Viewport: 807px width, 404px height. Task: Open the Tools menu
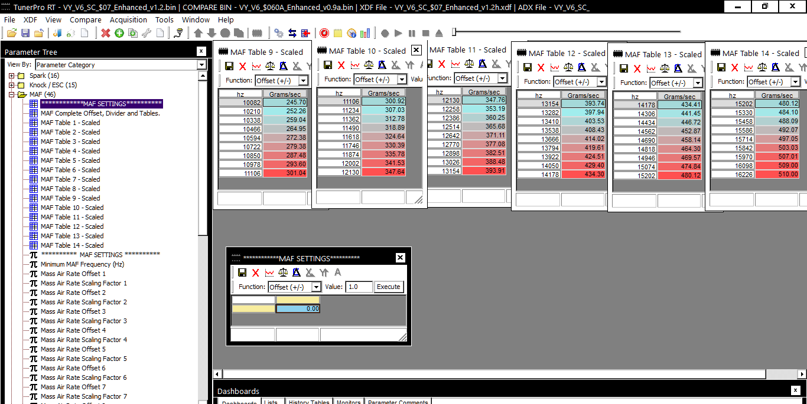[x=164, y=19]
